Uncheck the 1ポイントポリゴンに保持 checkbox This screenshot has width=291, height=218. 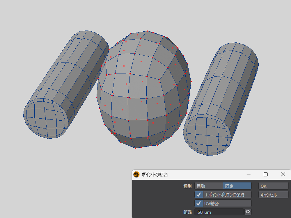point(199,195)
